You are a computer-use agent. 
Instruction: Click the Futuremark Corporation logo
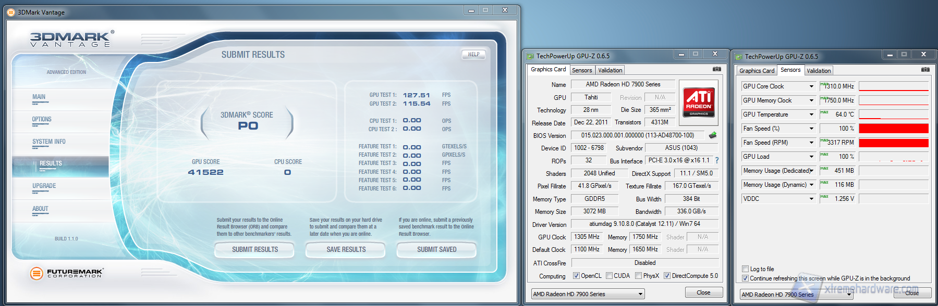[67, 273]
